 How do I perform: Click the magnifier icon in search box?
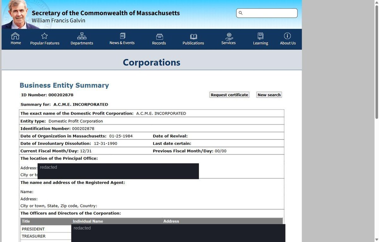coord(241,13)
